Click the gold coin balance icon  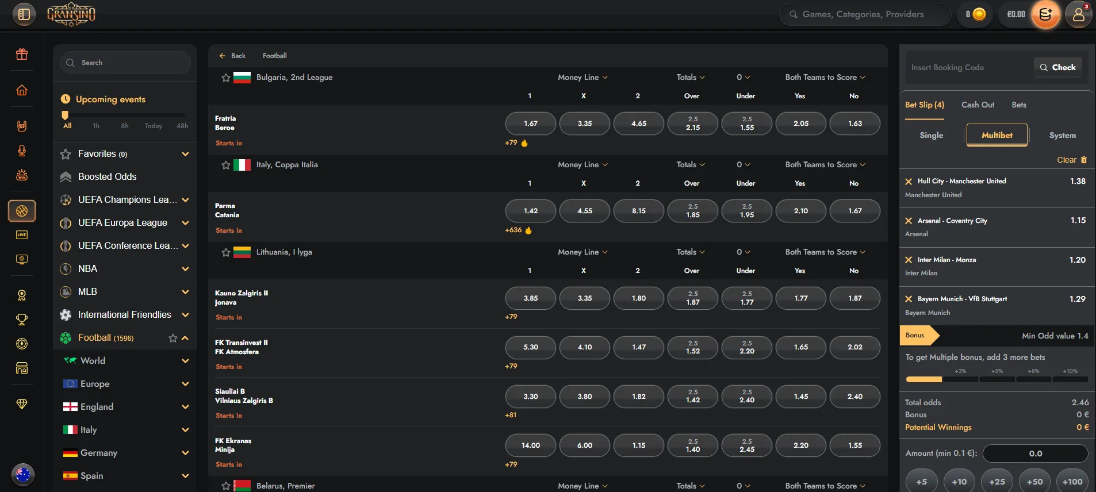(979, 14)
